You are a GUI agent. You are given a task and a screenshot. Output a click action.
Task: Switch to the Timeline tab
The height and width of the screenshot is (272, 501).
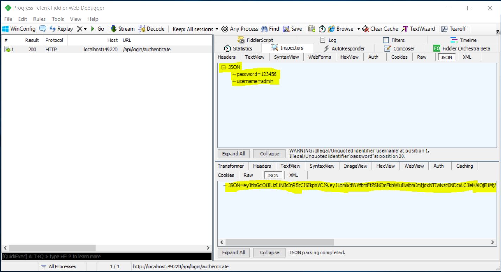coord(463,40)
